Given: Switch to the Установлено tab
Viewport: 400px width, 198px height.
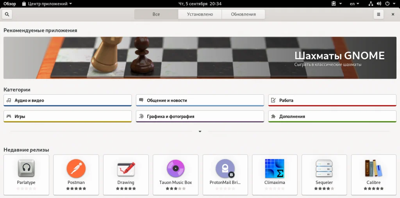Looking at the screenshot, I should 200,14.
